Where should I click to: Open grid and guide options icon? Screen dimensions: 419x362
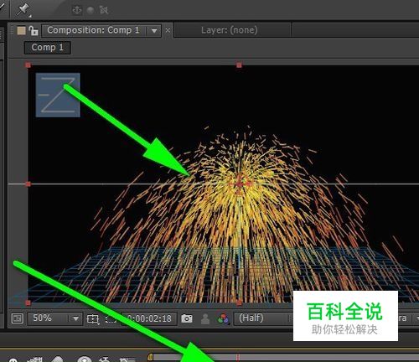93,318
